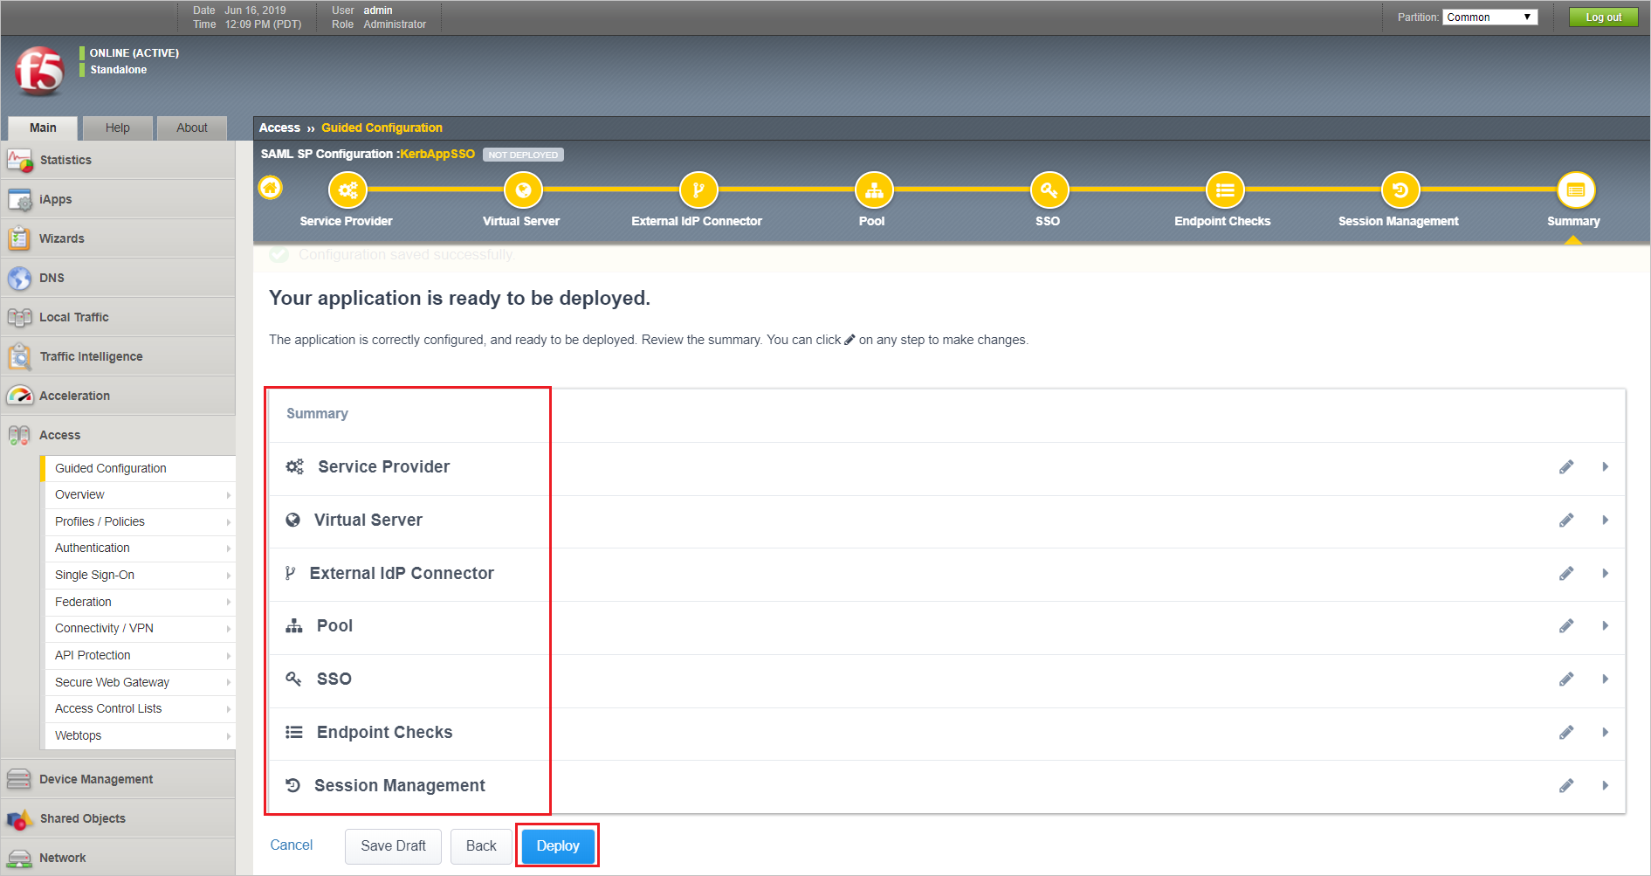Open Federation menu item

point(140,602)
